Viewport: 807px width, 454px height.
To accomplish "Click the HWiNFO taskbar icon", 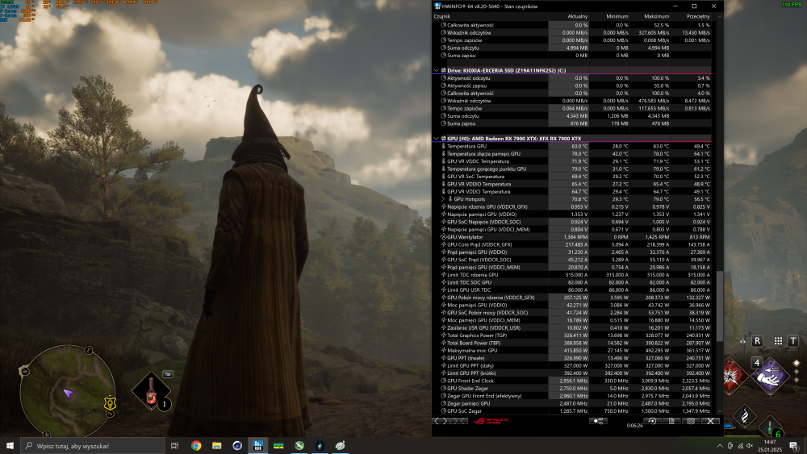I will (257, 445).
